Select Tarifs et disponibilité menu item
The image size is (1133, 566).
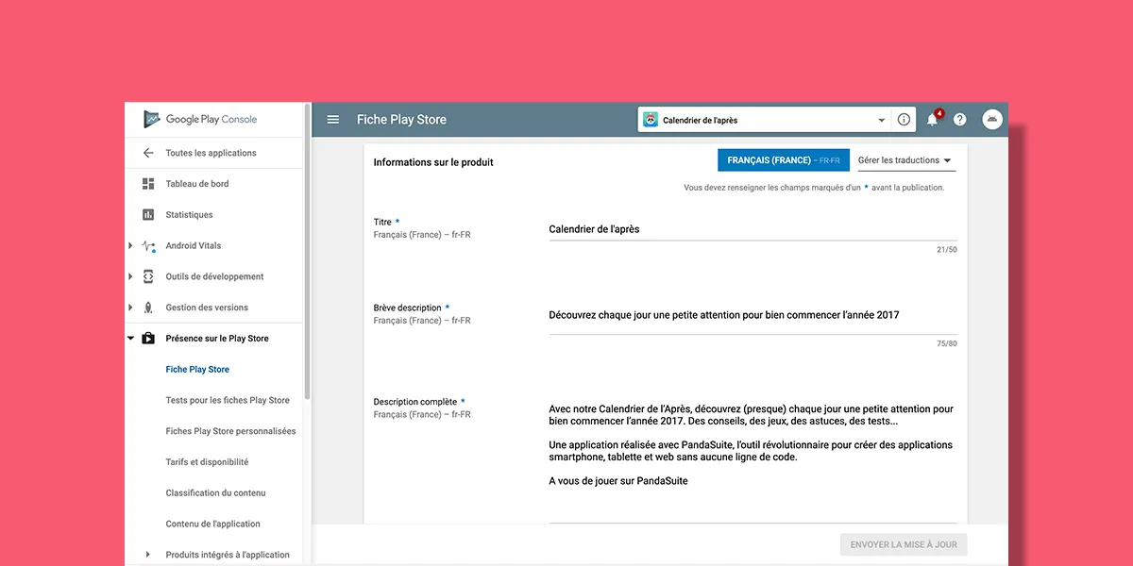tap(207, 462)
